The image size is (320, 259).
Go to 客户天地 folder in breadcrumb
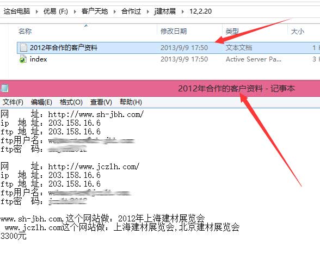click(x=95, y=11)
